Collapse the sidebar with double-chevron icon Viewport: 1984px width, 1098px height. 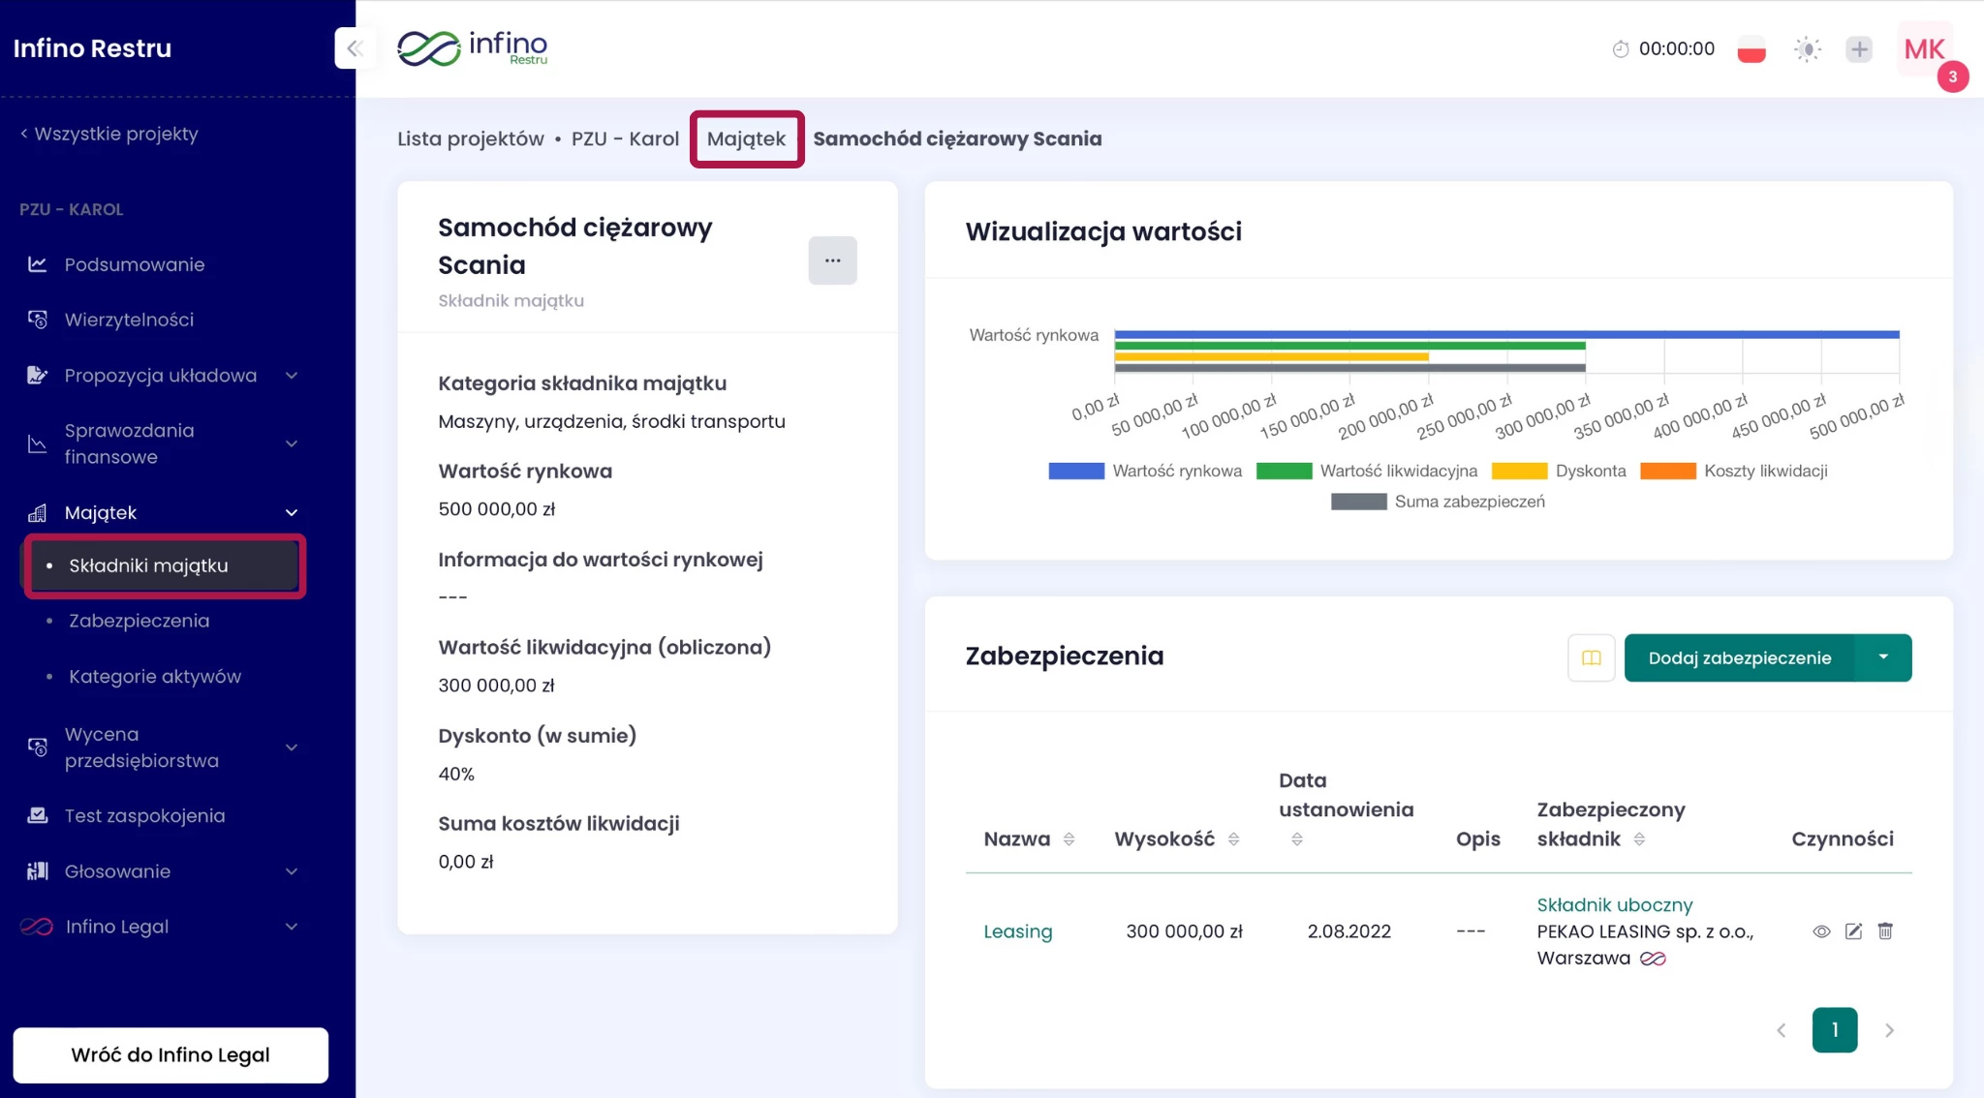355,48
